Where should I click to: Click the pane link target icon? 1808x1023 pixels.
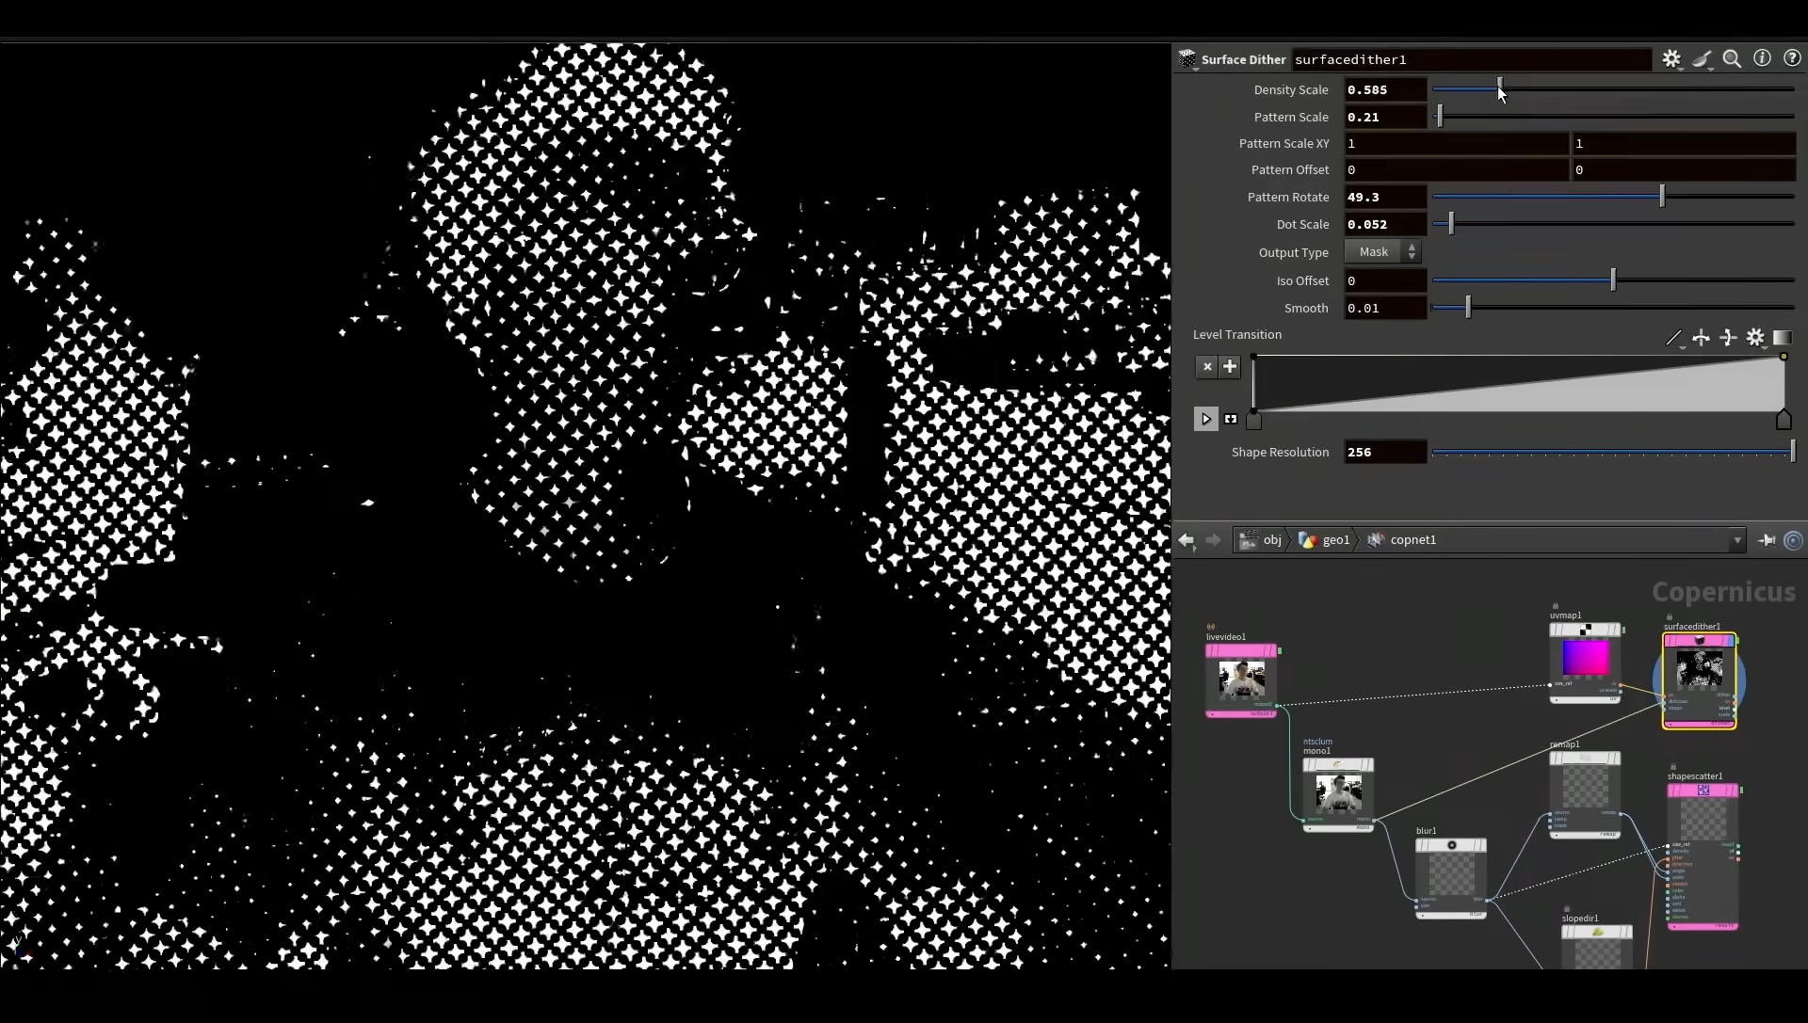[x=1793, y=540]
